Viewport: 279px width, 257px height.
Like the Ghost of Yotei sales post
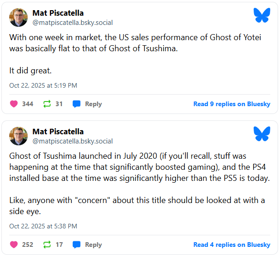(13, 104)
